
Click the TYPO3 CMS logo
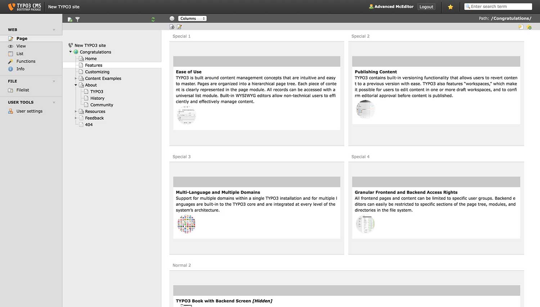point(24,6)
